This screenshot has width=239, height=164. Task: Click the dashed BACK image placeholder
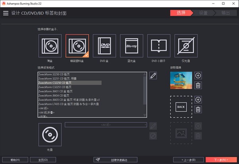pyautogui.click(x=181, y=107)
